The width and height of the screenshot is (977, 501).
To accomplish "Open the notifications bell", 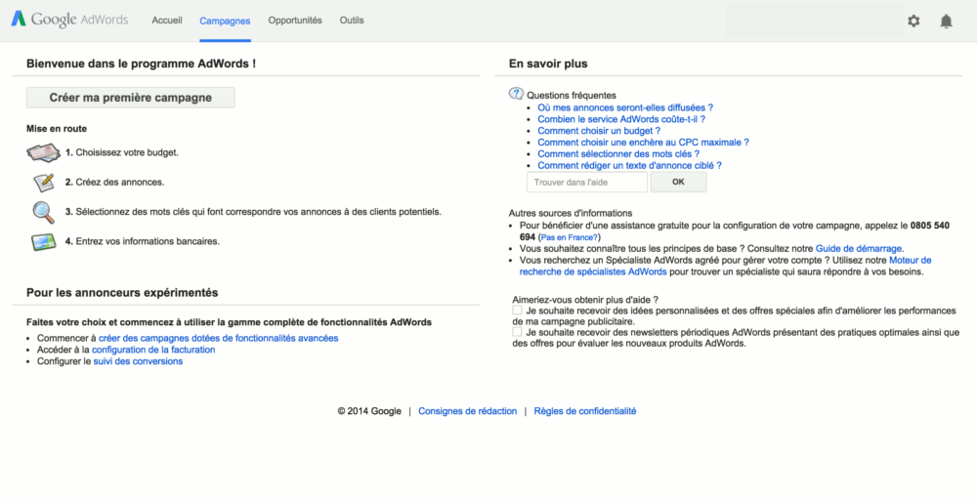I will point(946,21).
